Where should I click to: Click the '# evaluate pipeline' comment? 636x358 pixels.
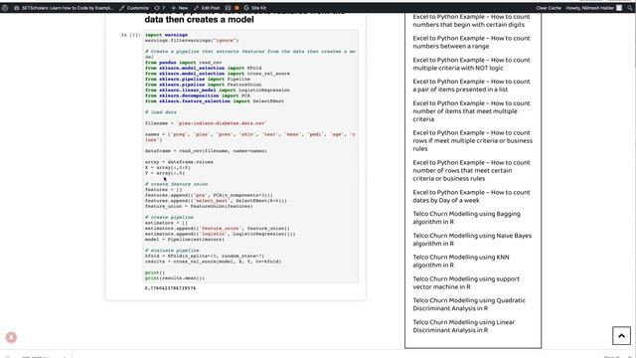click(172, 251)
